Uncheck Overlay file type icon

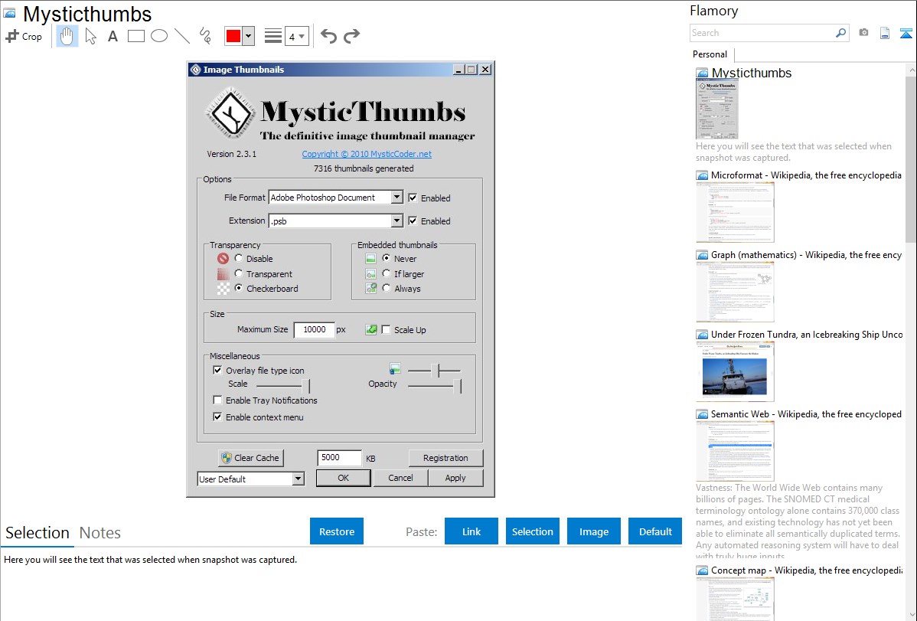(x=217, y=370)
